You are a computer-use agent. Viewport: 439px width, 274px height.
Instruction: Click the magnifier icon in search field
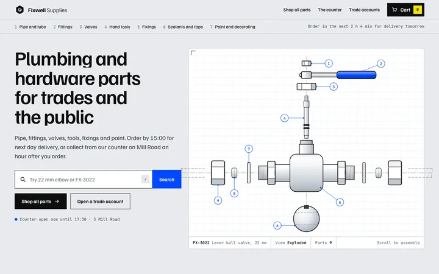click(x=23, y=179)
